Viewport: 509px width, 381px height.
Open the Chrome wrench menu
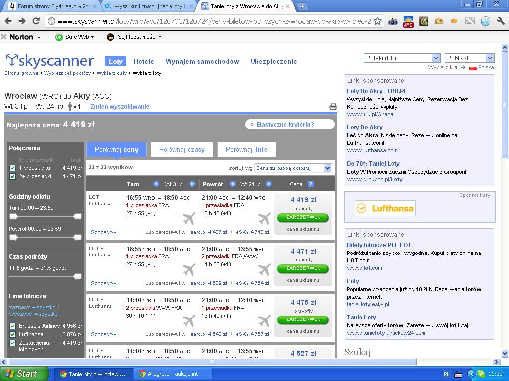(x=500, y=21)
